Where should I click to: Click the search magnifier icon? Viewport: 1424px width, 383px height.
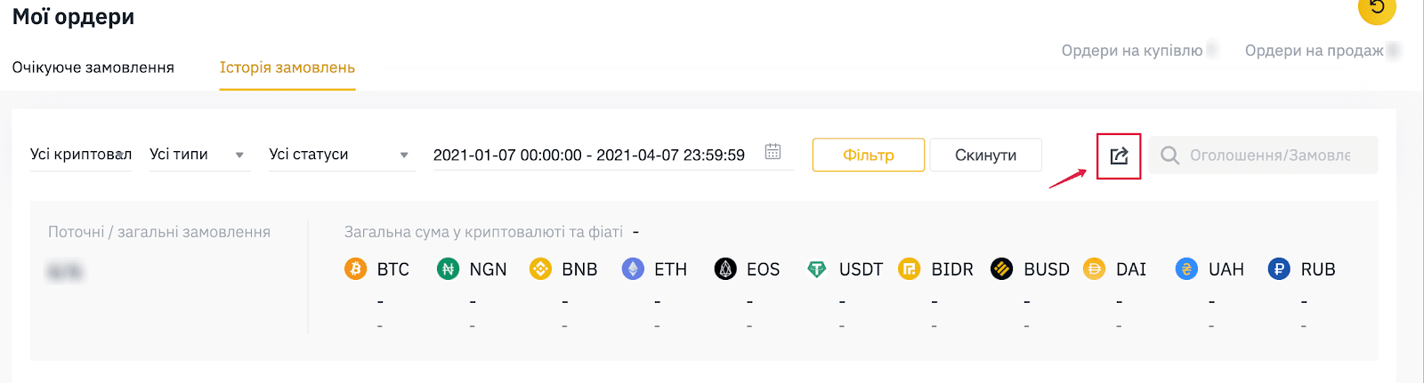(1170, 156)
